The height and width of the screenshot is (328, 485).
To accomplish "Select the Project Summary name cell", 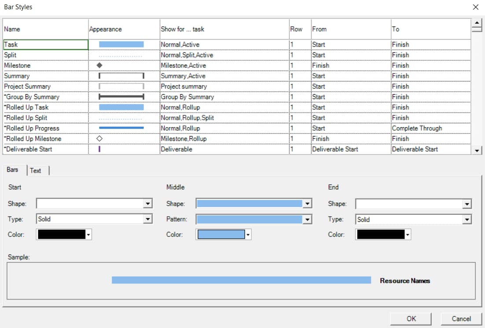I will 46,87.
